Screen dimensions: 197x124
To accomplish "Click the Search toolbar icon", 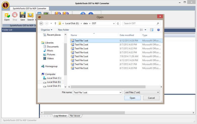I will click(x=30, y=16).
